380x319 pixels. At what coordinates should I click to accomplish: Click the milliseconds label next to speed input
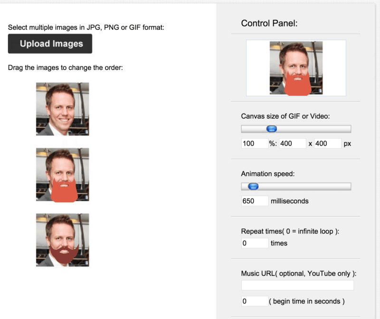tap(292, 201)
